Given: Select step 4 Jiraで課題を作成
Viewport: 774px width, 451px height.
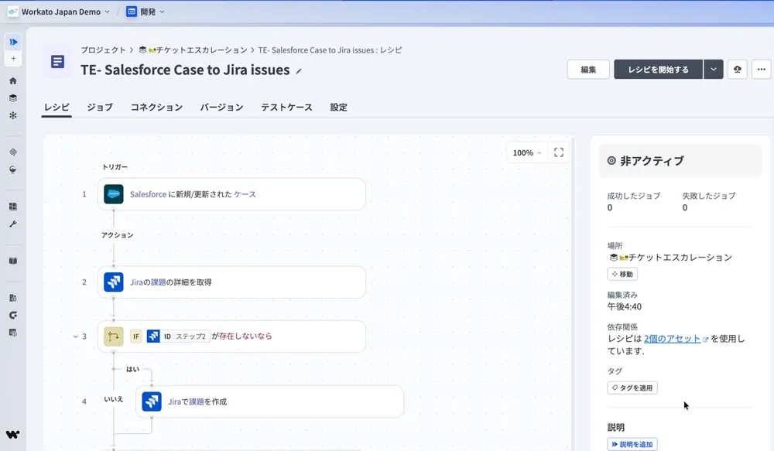Looking at the screenshot, I should point(269,401).
